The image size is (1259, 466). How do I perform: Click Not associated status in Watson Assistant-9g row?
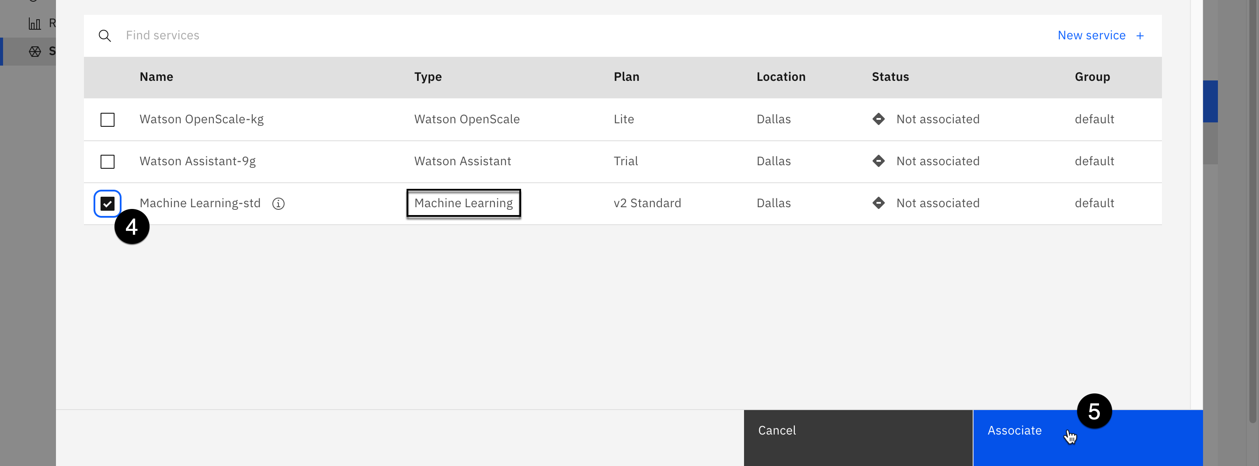(937, 161)
